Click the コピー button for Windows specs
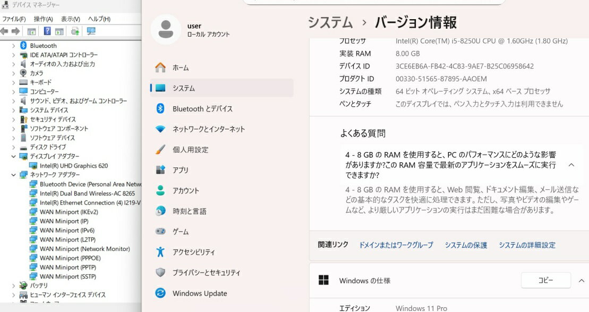 (545, 280)
